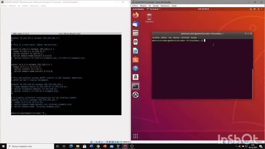The width and height of the screenshot is (265, 149).
Task: Click the Buscar cualquier cosa search box
Action: click(30, 146)
